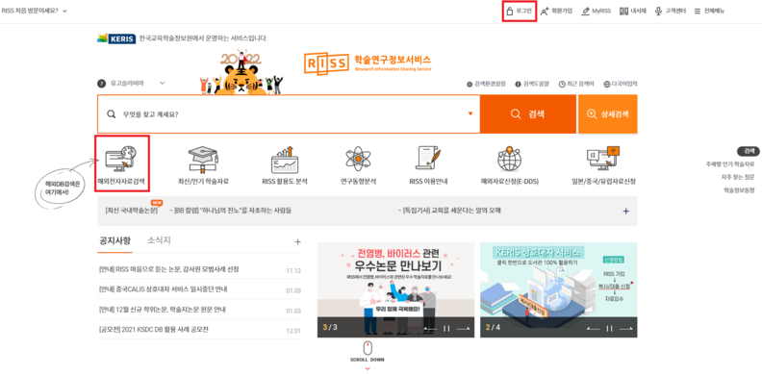
Task: Click the 상세검색 button
Action: [607, 114]
